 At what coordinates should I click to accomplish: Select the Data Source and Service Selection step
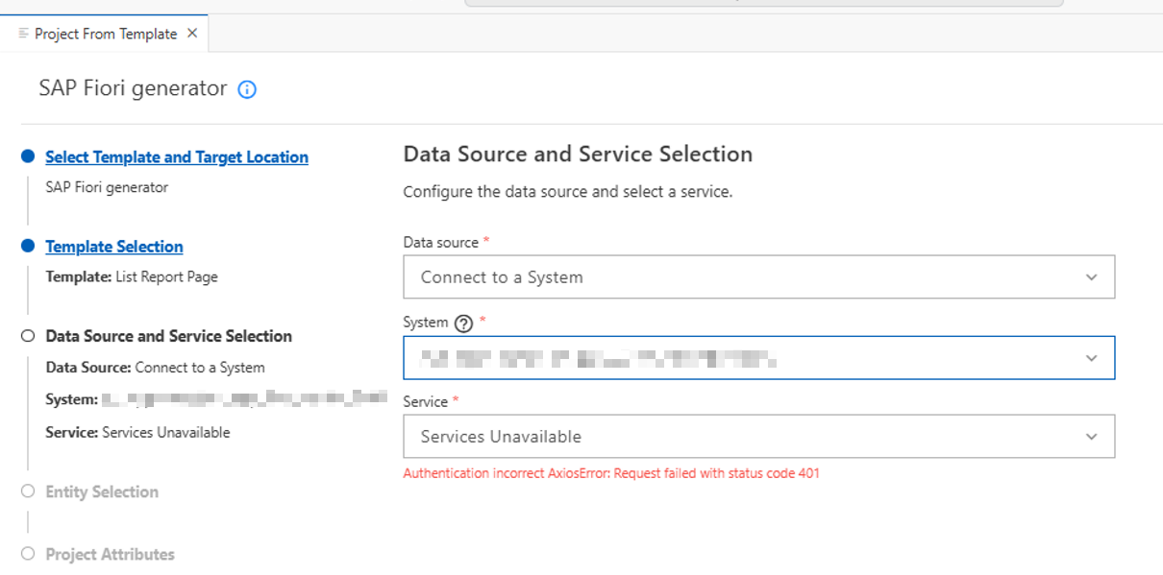click(169, 336)
